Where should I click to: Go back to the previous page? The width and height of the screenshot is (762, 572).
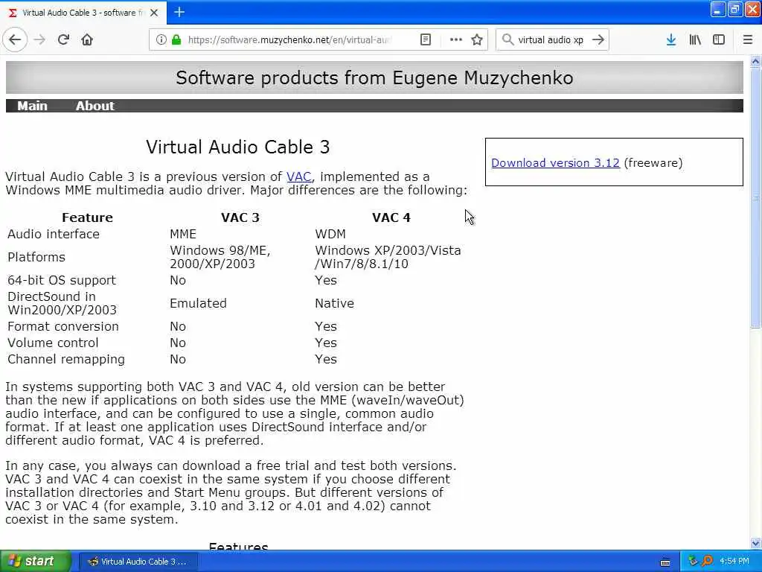[15, 39]
